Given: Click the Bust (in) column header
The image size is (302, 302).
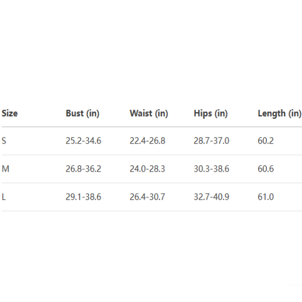Looking at the screenshot, I should click(83, 113).
